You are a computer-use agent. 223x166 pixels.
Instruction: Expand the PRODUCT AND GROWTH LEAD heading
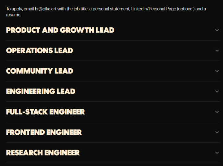point(60,30)
